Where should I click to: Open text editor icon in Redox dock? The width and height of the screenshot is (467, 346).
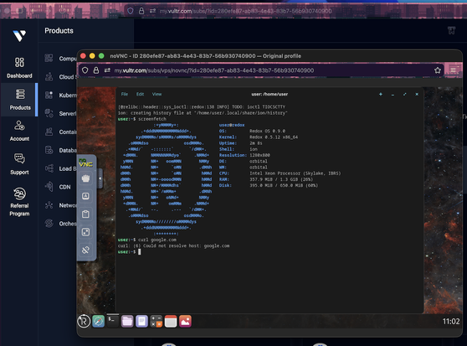[141, 321]
